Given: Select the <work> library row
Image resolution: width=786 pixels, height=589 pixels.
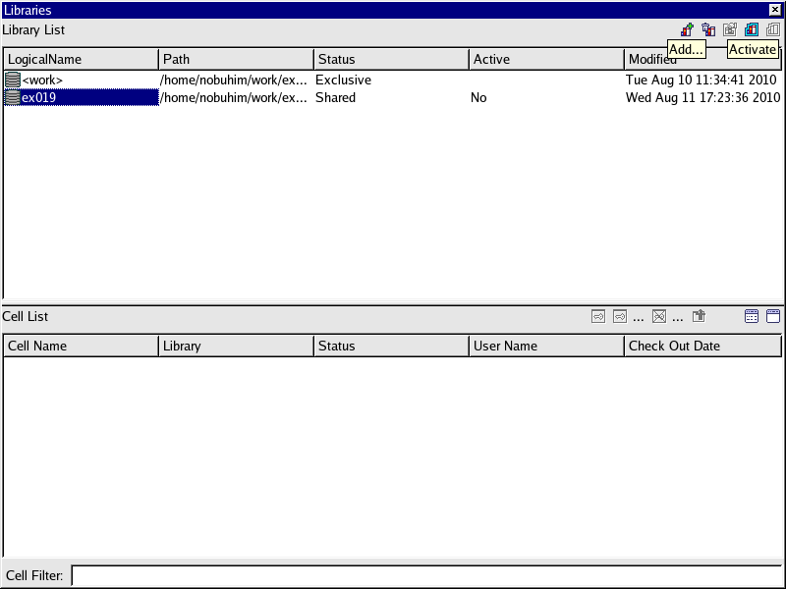Looking at the screenshot, I should coord(42,80).
